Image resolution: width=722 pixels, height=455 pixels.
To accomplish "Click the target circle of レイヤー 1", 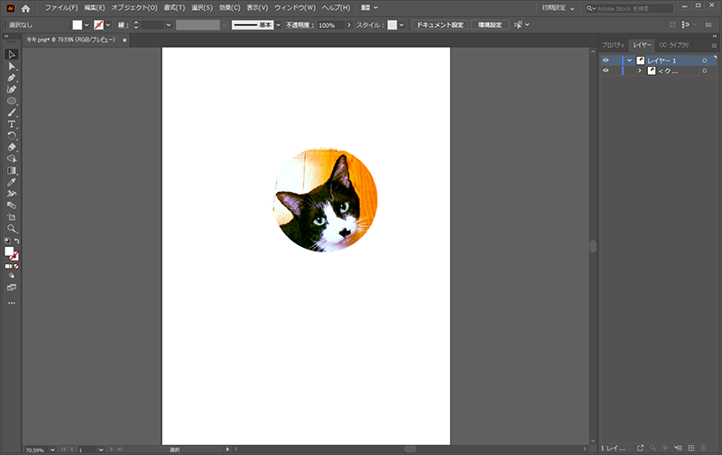I will pos(704,60).
